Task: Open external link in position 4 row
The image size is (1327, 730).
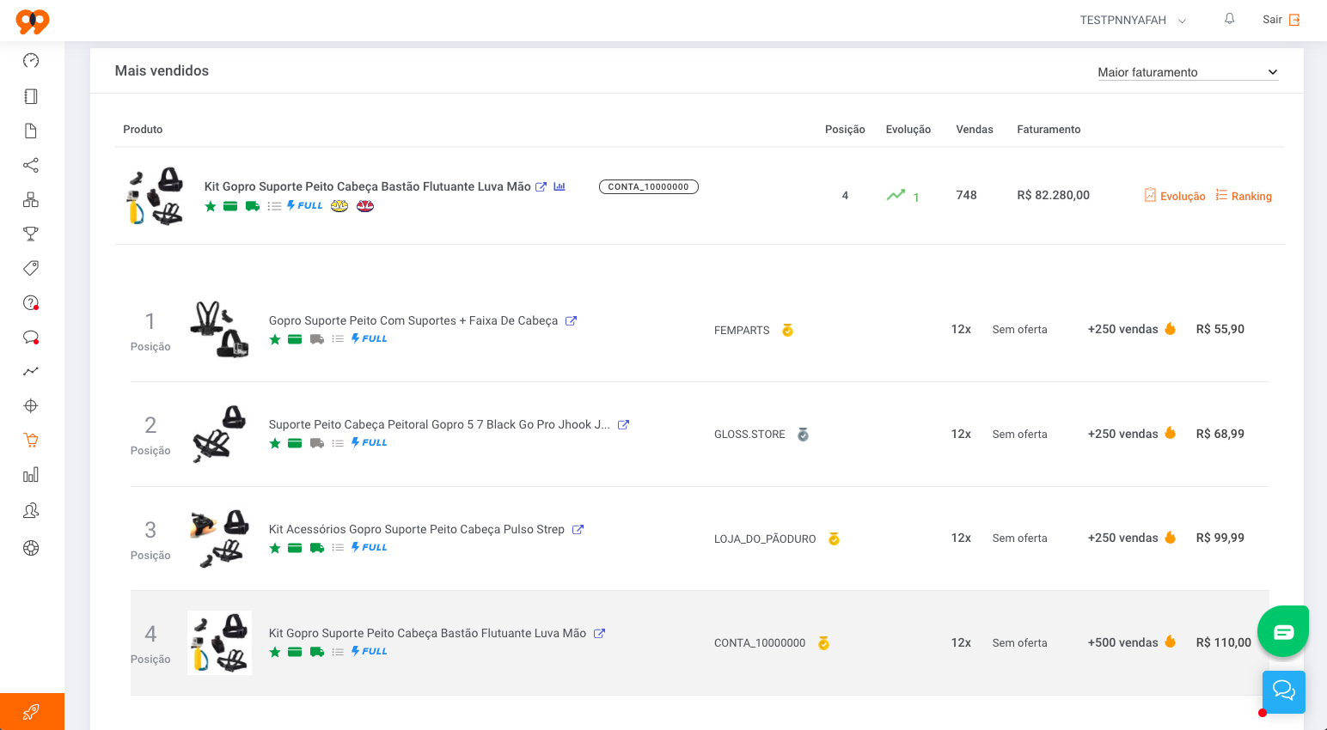Action: 600,633
